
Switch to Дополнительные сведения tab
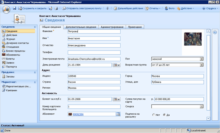click(81, 27)
